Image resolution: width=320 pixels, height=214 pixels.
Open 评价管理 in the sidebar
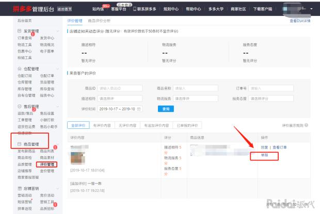(47, 164)
